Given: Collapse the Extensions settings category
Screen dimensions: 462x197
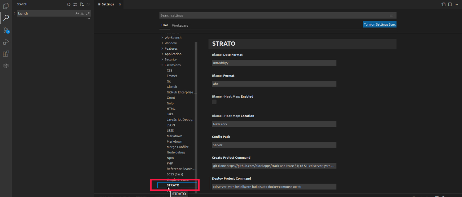Looking at the screenshot, I should click(x=173, y=65).
